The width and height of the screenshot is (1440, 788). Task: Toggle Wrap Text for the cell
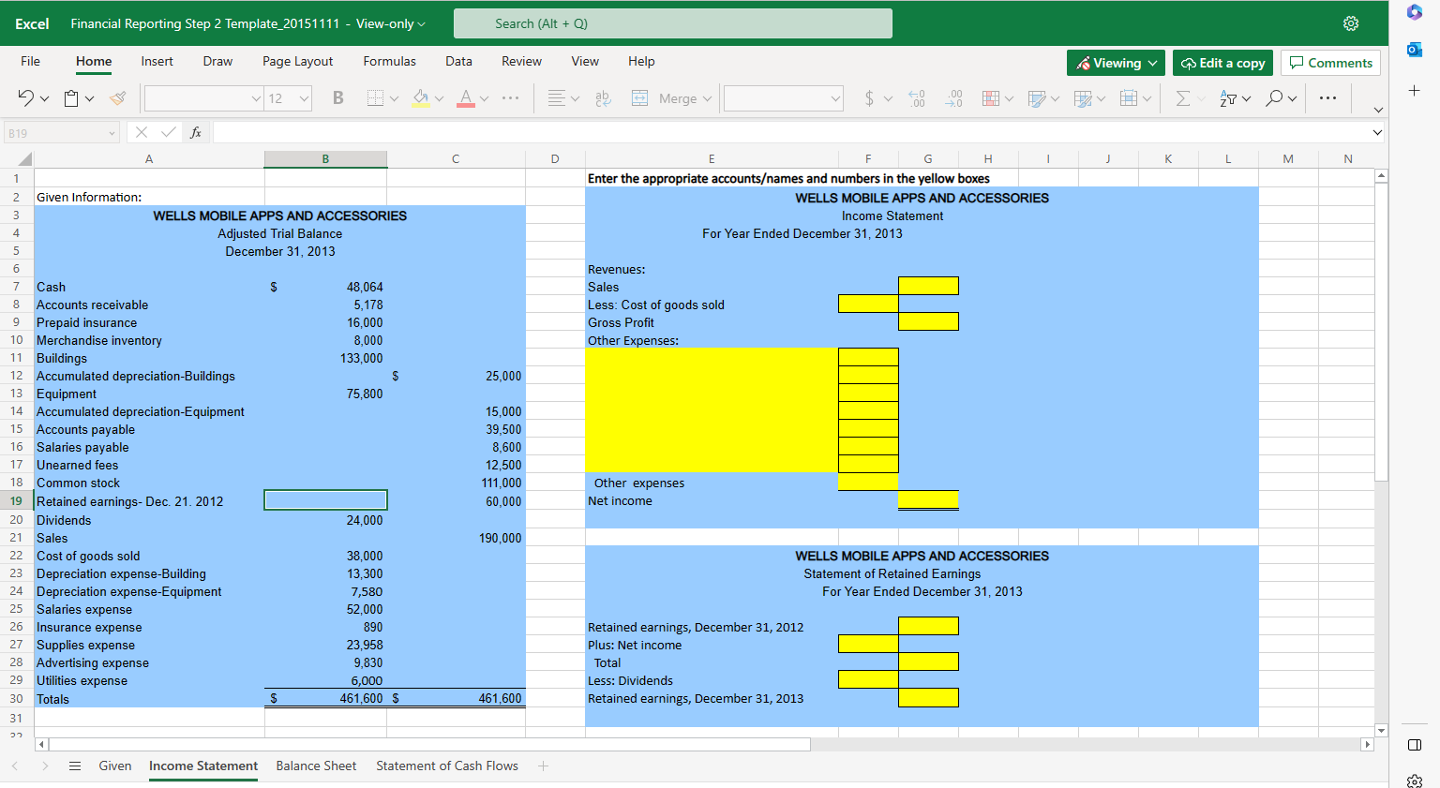point(603,98)
